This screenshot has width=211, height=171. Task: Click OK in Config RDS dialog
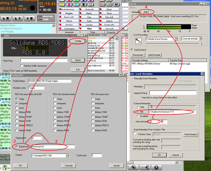21,166
